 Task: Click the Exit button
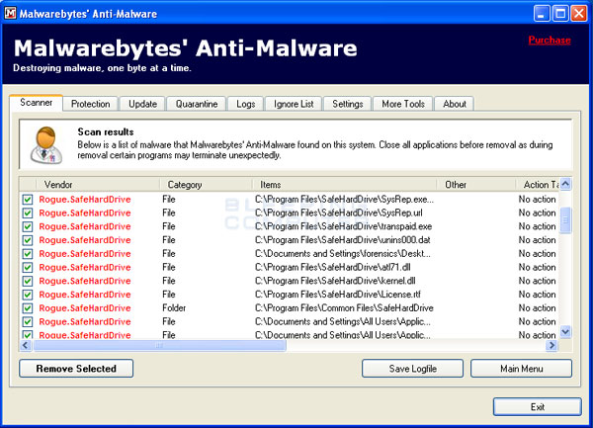(x=537, y=407)
